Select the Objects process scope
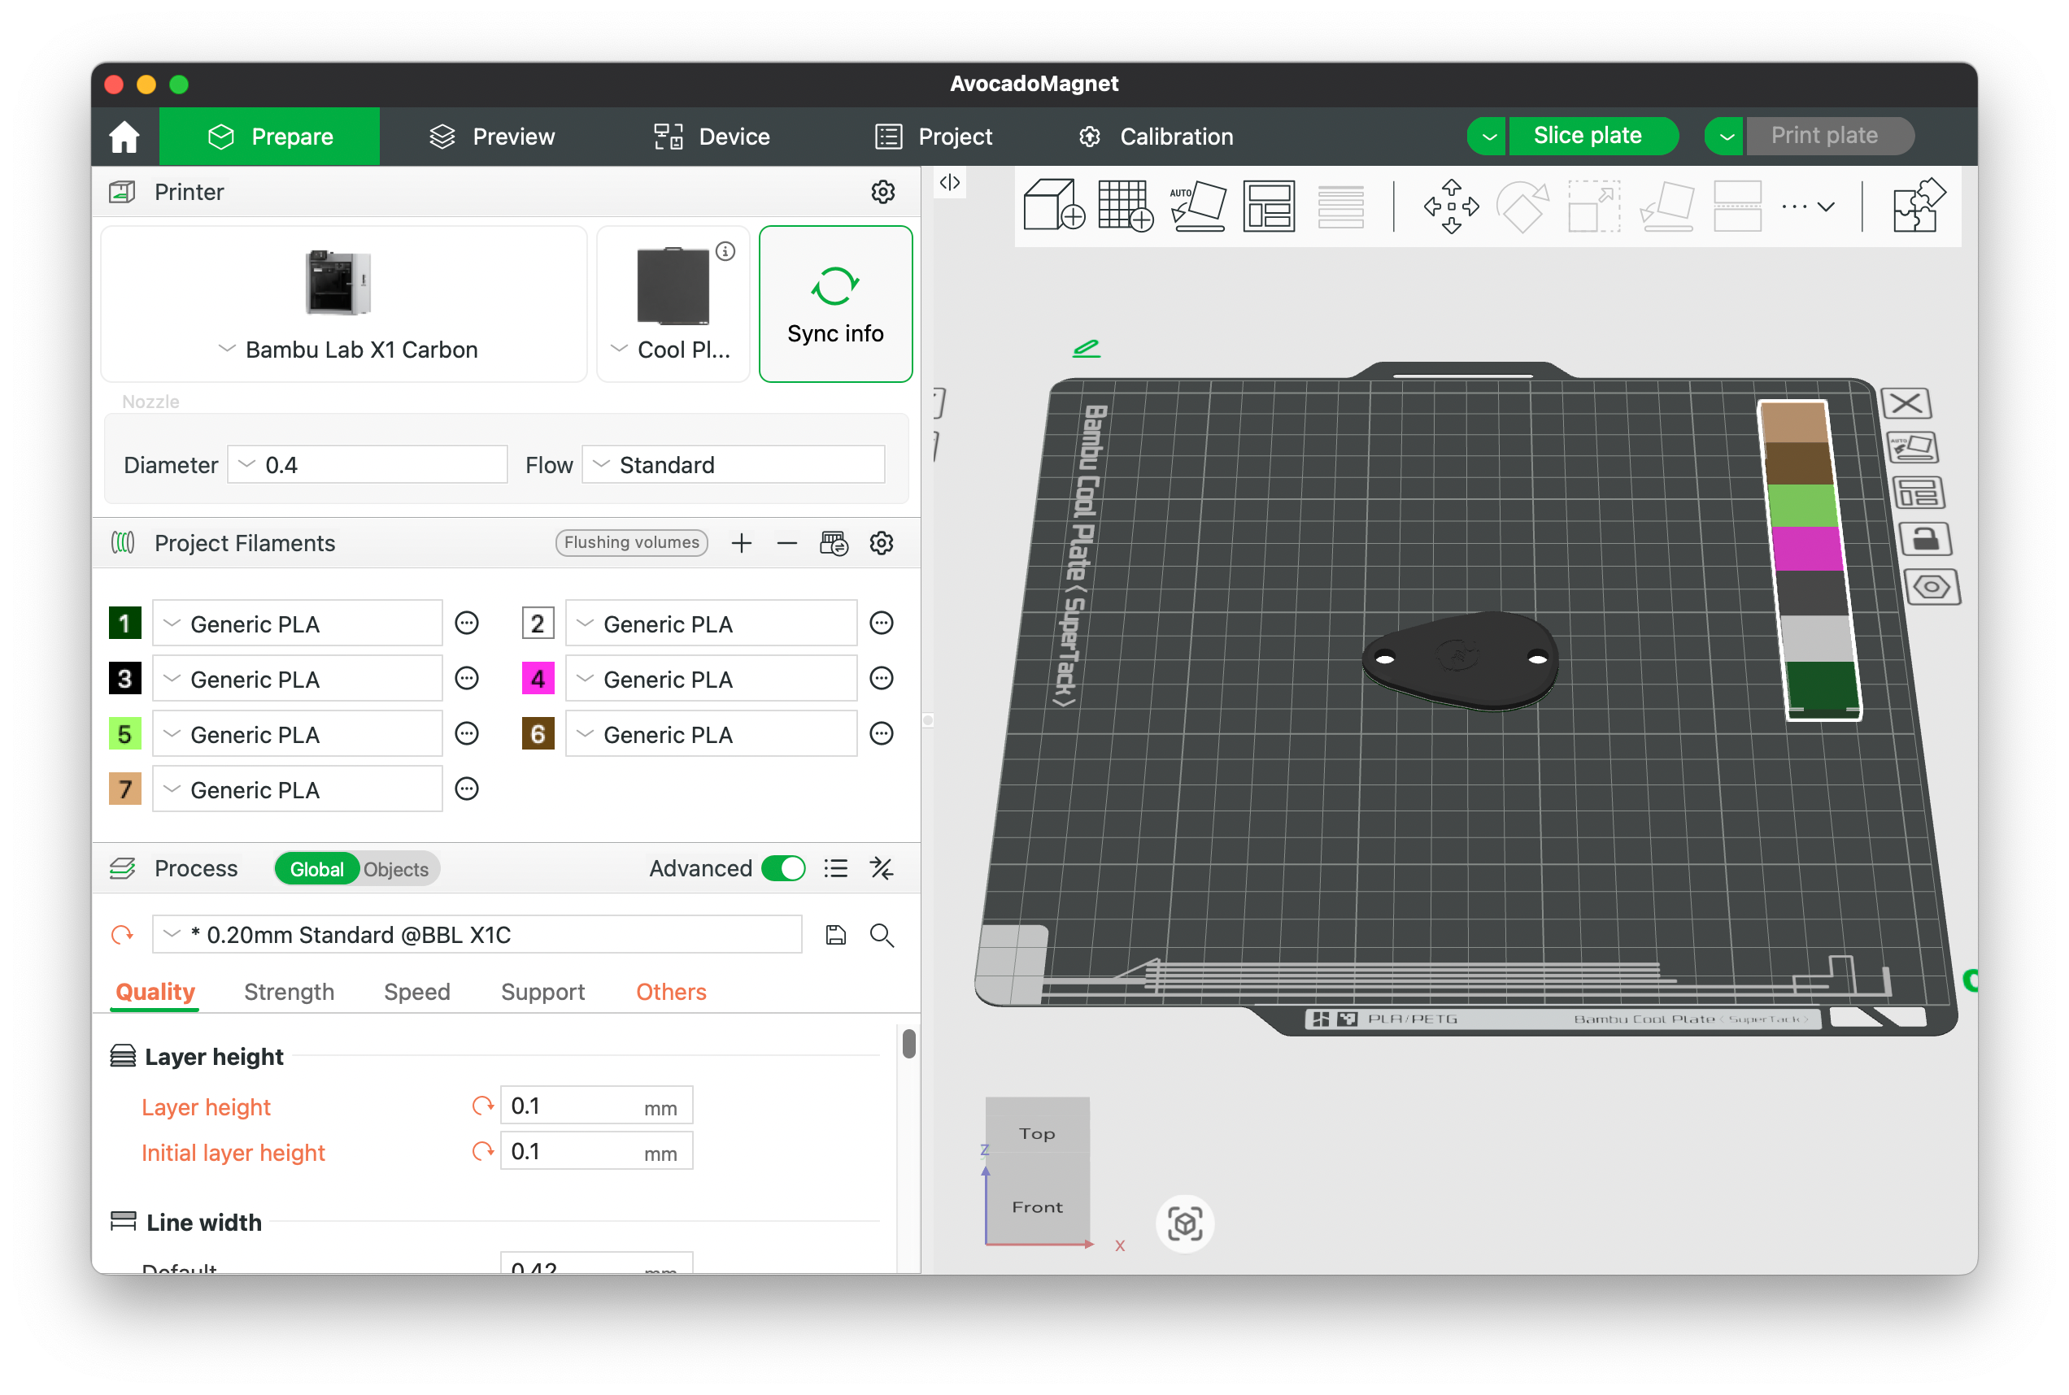Screen dimensions: 2069x1395 (x=396, y=869)
